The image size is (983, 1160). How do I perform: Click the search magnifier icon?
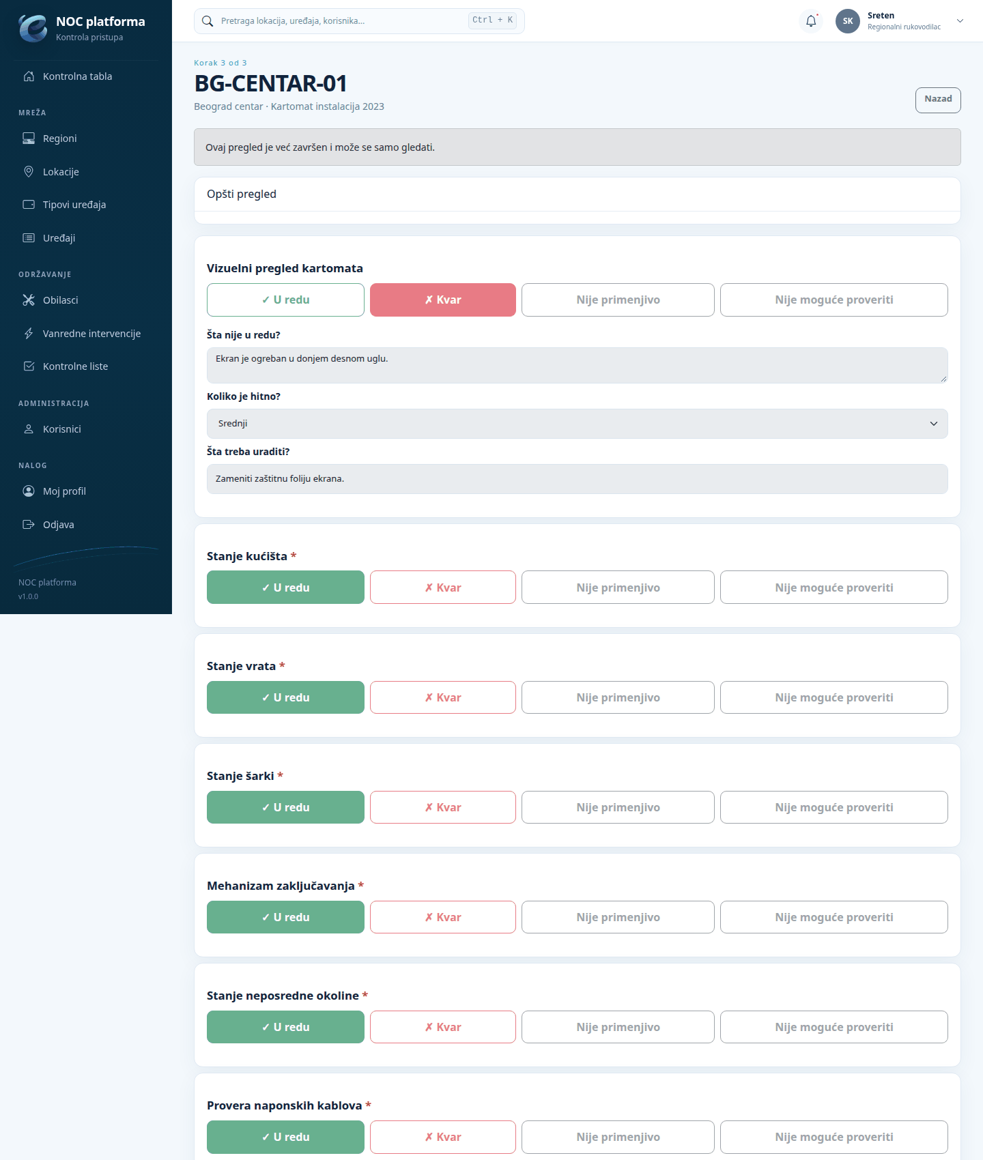click(x=208, y=21)
